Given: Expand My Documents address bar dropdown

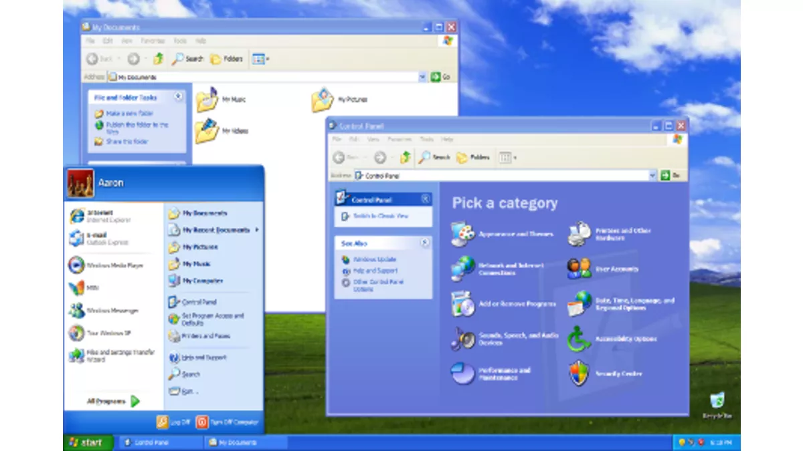Looking at the screenshot, I should (422, 77).
